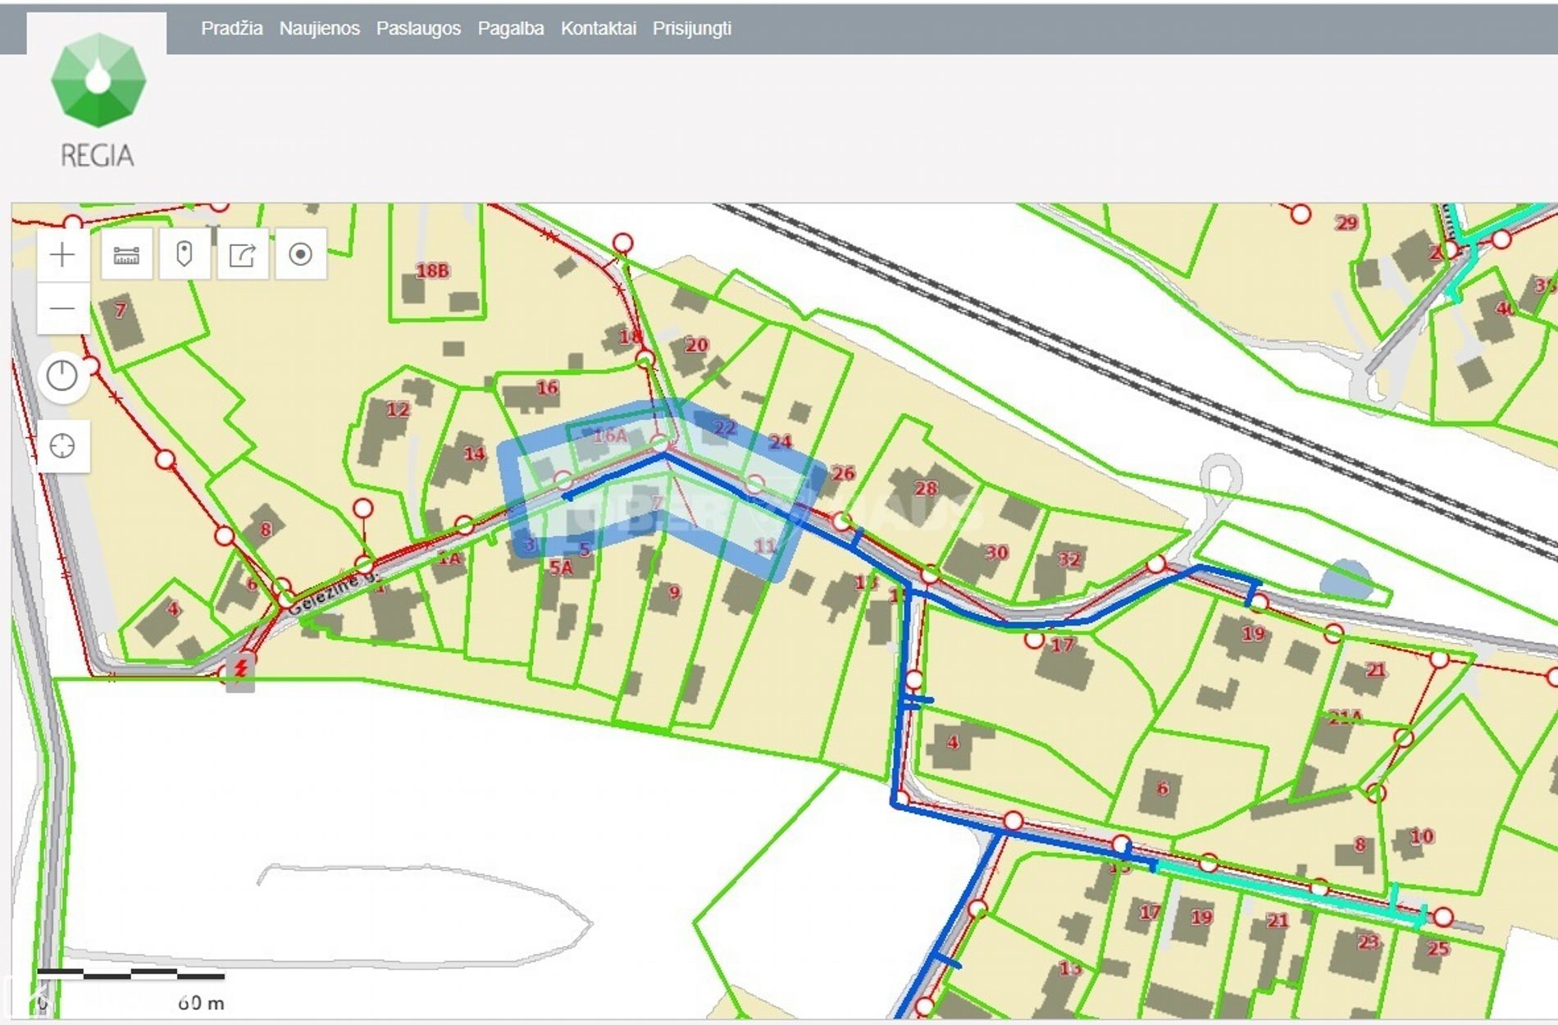Select parcel labeled 18B on map
The height and width of the screenshot is (1025, 1558).
pos(432,271)
